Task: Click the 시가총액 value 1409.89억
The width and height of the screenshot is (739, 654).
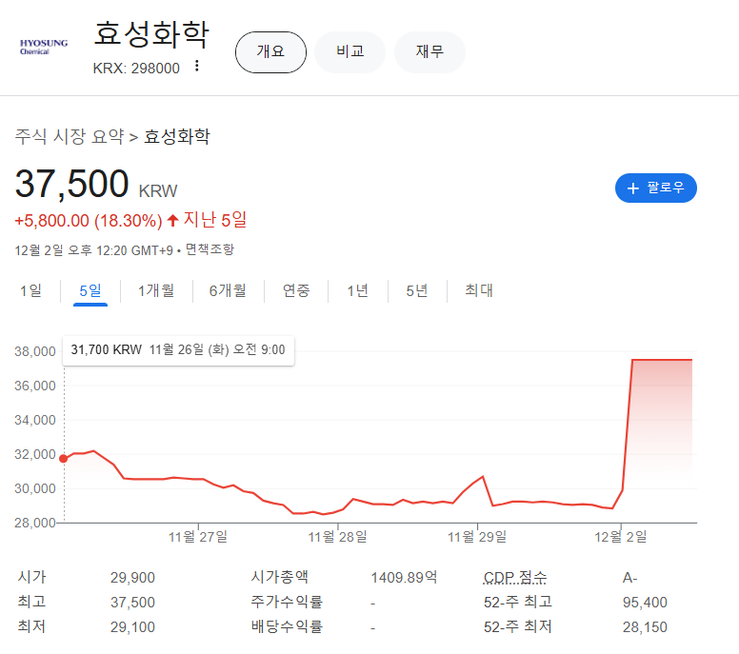Action: [404, 578]
